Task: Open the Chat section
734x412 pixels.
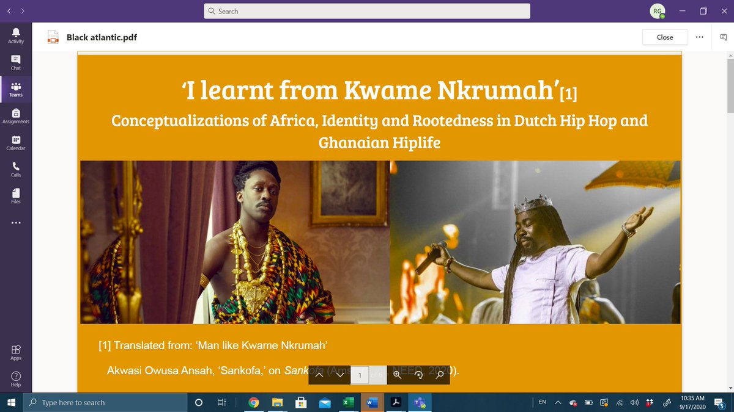Action: tap(16, 62)
